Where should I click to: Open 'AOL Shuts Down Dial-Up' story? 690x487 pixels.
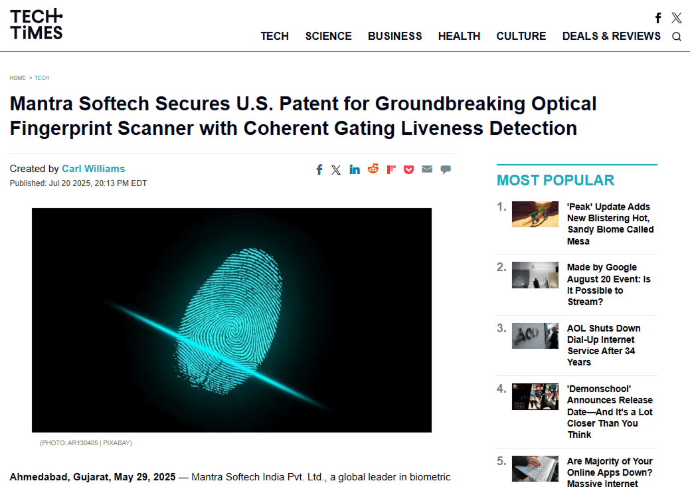click(604, 345)
